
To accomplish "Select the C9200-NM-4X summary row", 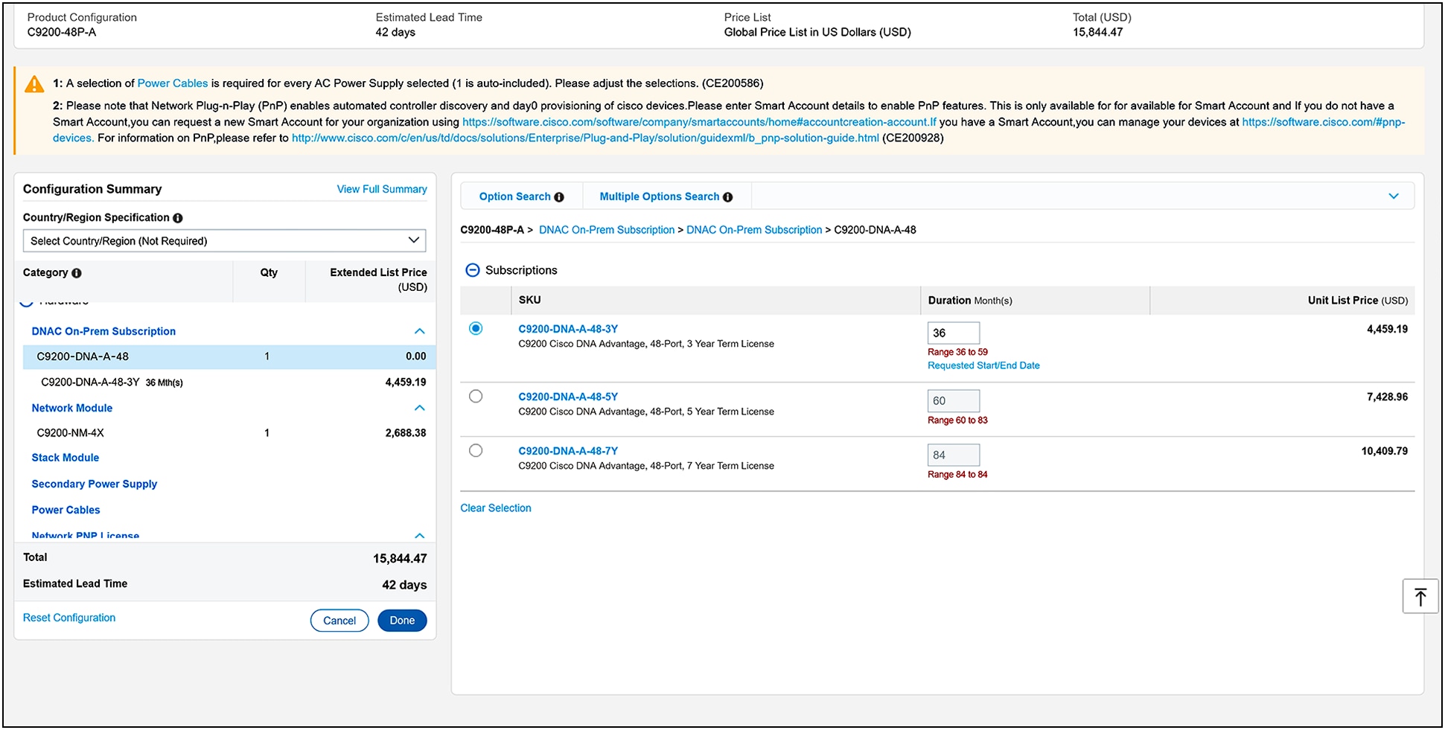I will tap(229, 432).
